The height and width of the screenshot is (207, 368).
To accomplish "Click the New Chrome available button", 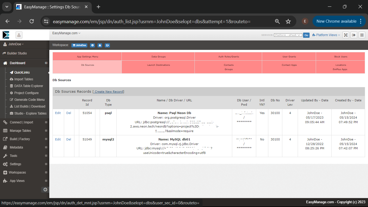I will point(339,21).
